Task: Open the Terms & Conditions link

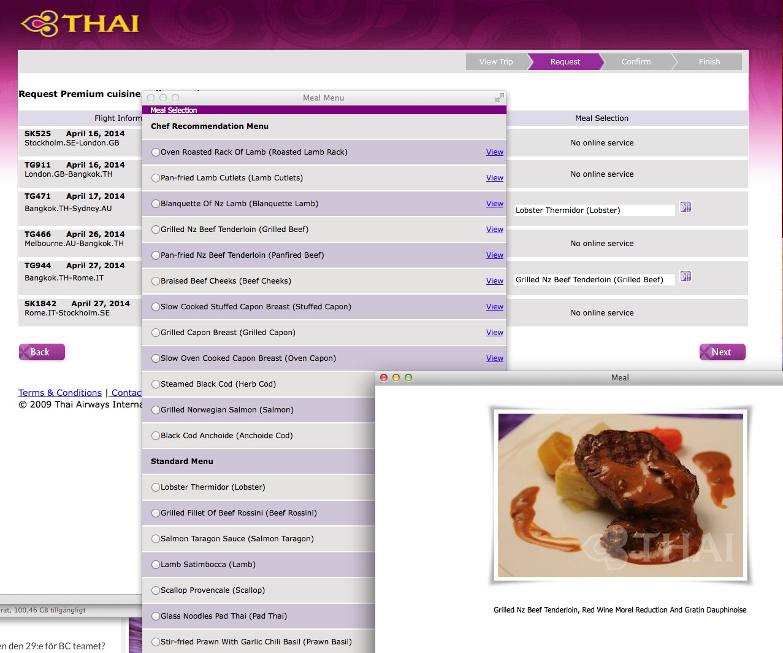Action: 60,393
